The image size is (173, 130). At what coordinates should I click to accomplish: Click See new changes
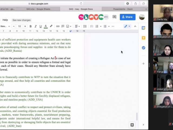(22, 20)
